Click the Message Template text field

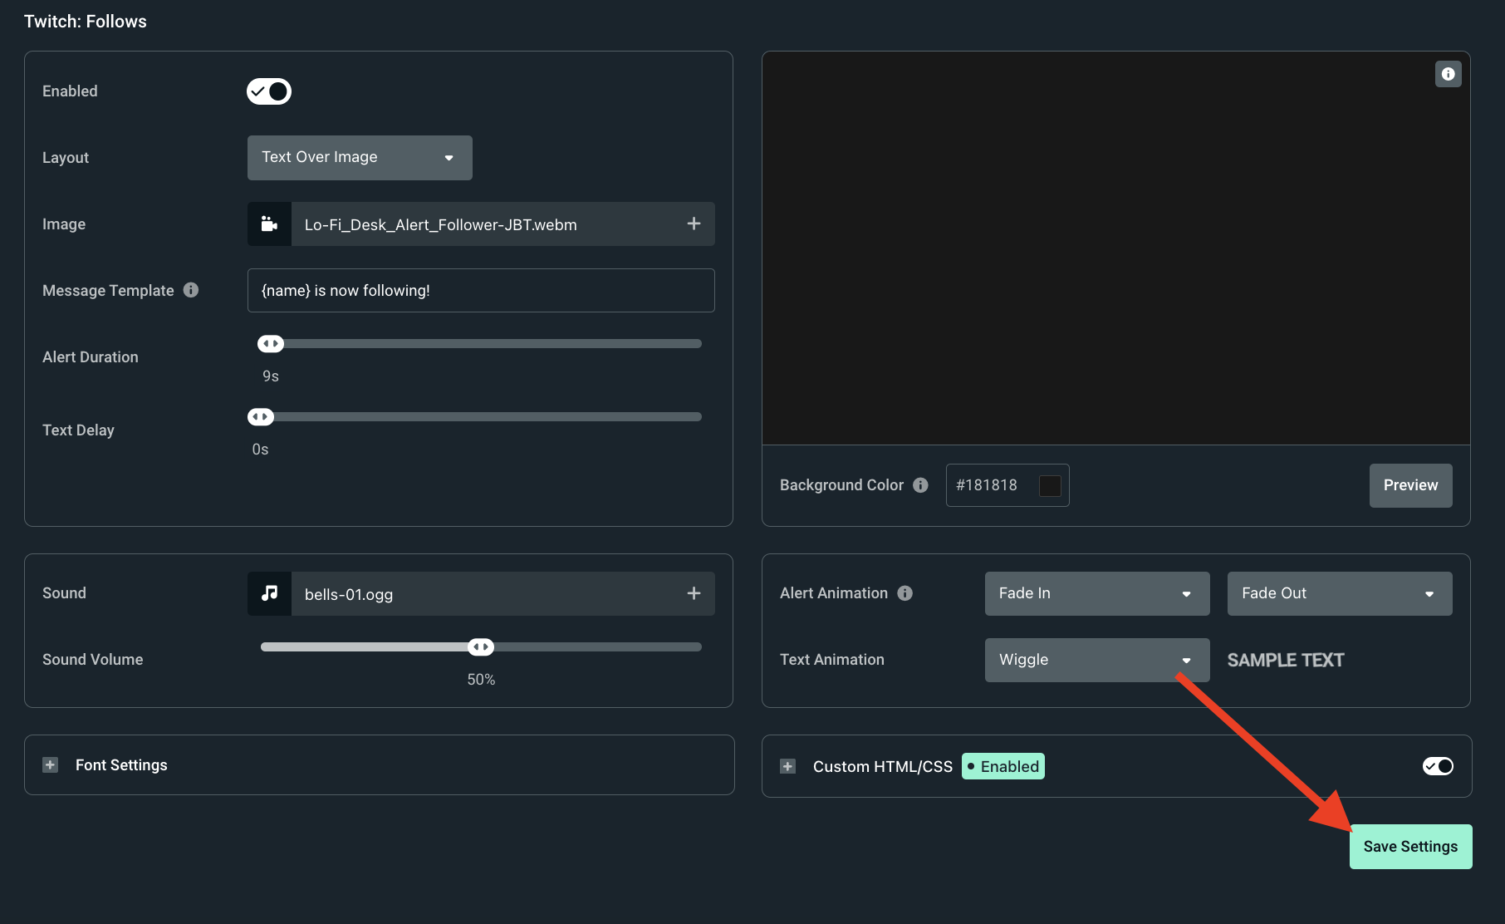tap(481, 291)
